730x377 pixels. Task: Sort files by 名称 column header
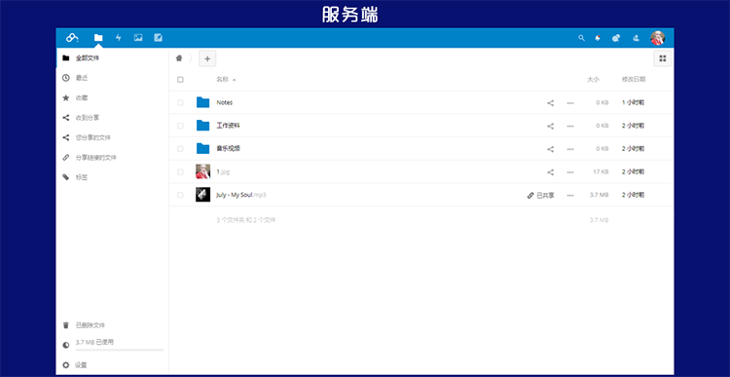(x=223, y=80)
